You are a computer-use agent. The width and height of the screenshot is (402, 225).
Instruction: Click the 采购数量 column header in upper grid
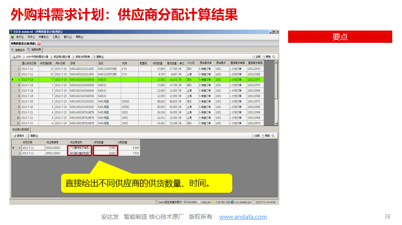(x=158, y=63)
